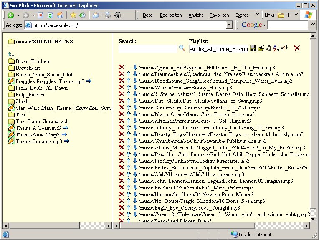319x240 pixels.
Task: Click the Print icon
Action: point(108,15)
